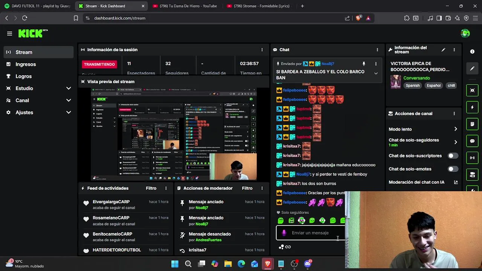Click the Enviar un mensaje input
This screenshot has height=271, width=482.
point(310,233)
